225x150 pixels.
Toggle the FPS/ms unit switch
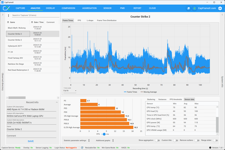(x=103, y=134)
